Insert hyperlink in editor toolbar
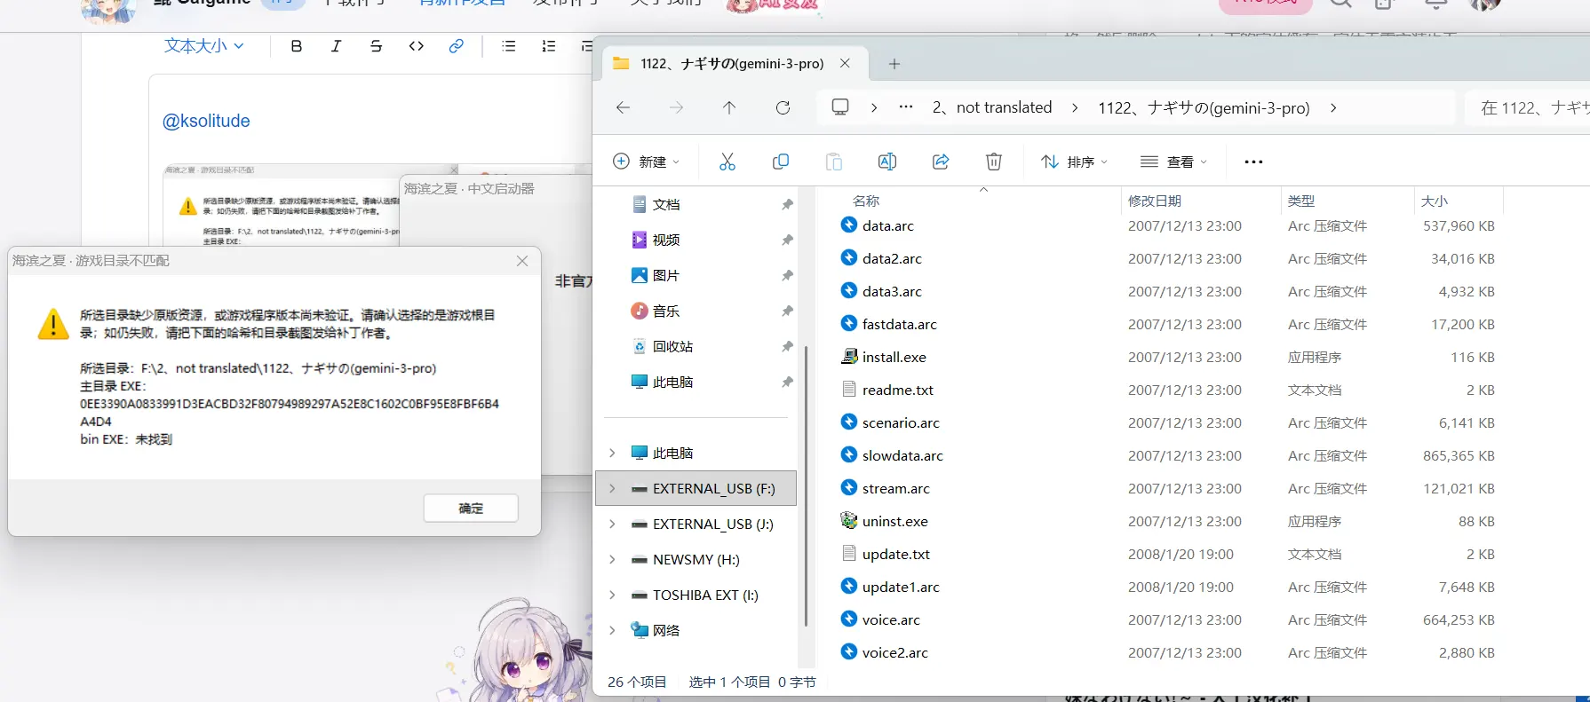Viewport: 1590px width, 702px height. coord(456,46)
